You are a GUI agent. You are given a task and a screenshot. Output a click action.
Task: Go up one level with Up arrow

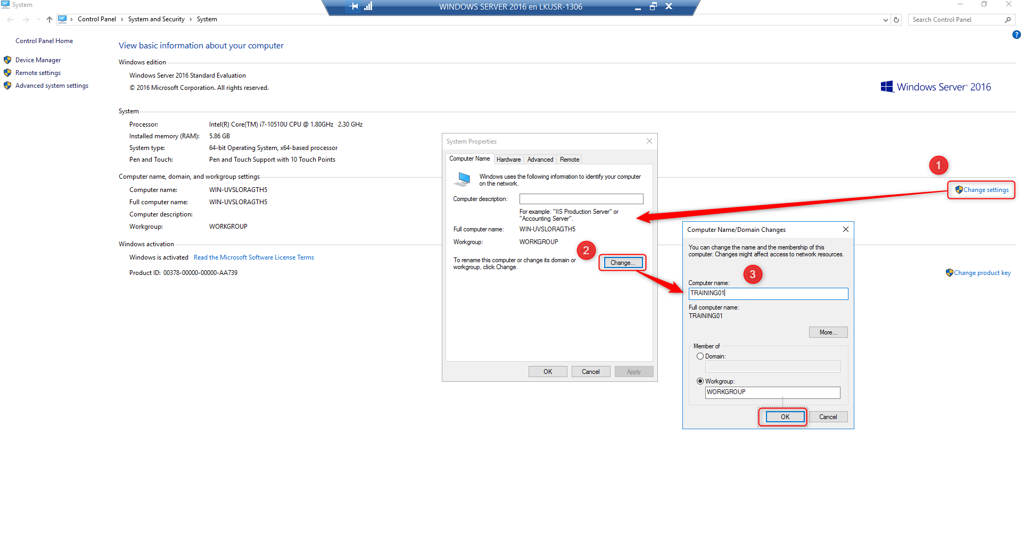pos(50,20)
